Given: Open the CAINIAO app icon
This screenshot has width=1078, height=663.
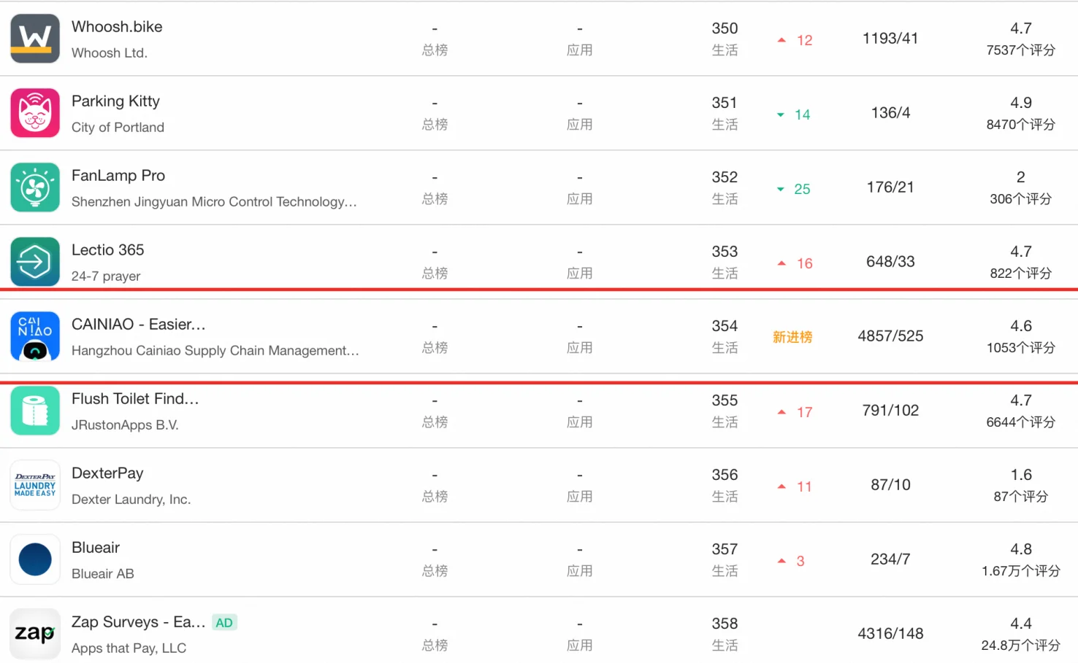Looking at the screenshot, I should coord(35,336).
